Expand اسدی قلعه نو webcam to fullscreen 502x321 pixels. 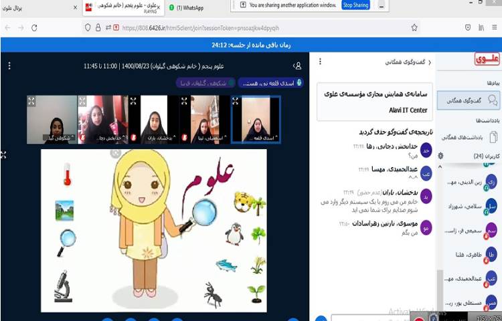tap(236, 101)
